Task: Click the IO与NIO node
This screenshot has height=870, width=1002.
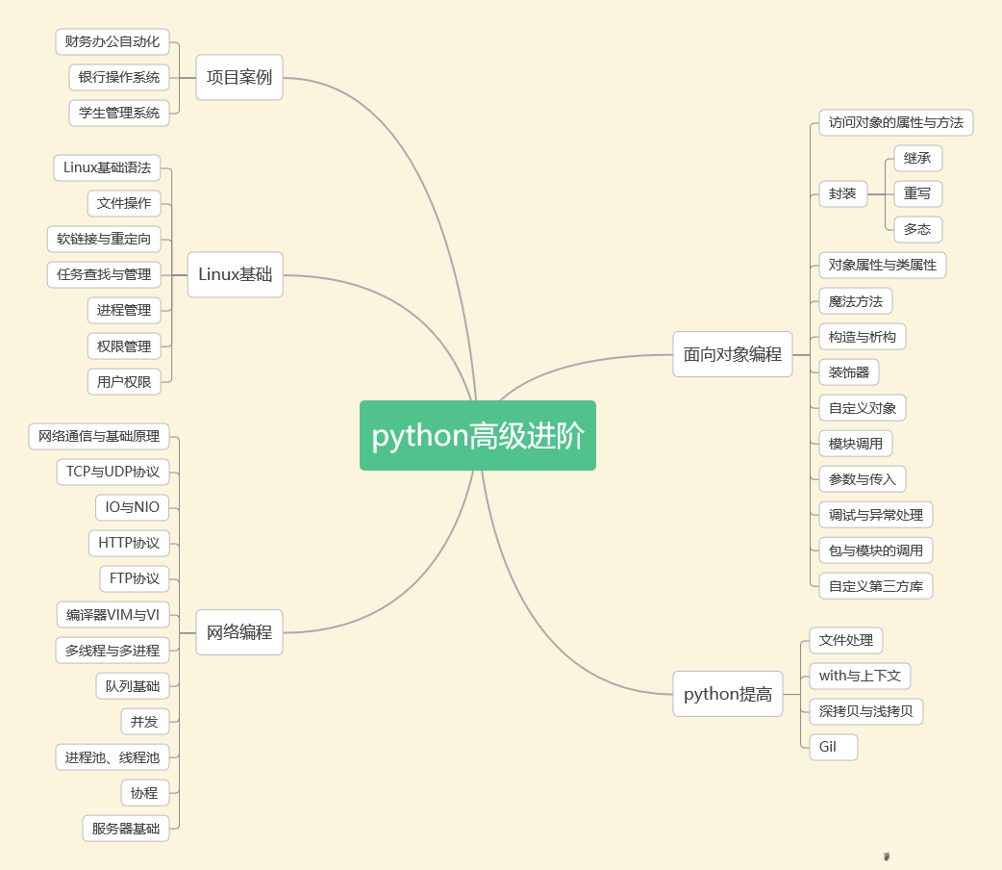Action: click(133, 507)
